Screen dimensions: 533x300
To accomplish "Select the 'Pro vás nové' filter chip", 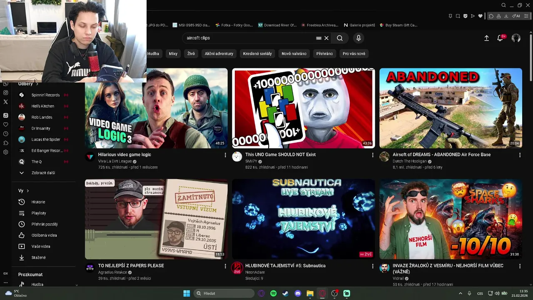I will click(x=354, y=53).
